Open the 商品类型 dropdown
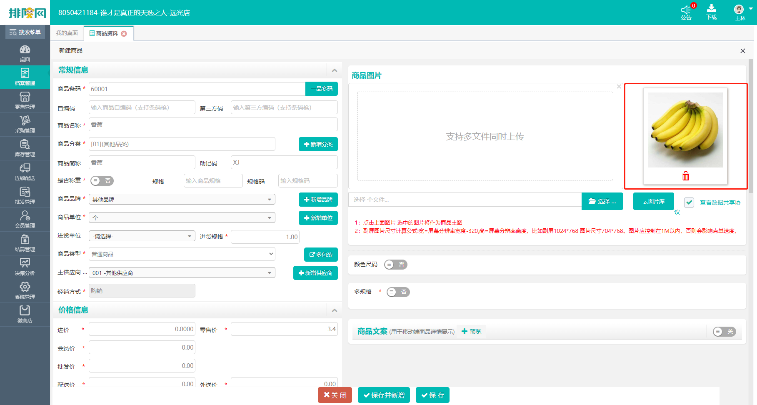Screen dimensions: 757x405 click(182, 254)
